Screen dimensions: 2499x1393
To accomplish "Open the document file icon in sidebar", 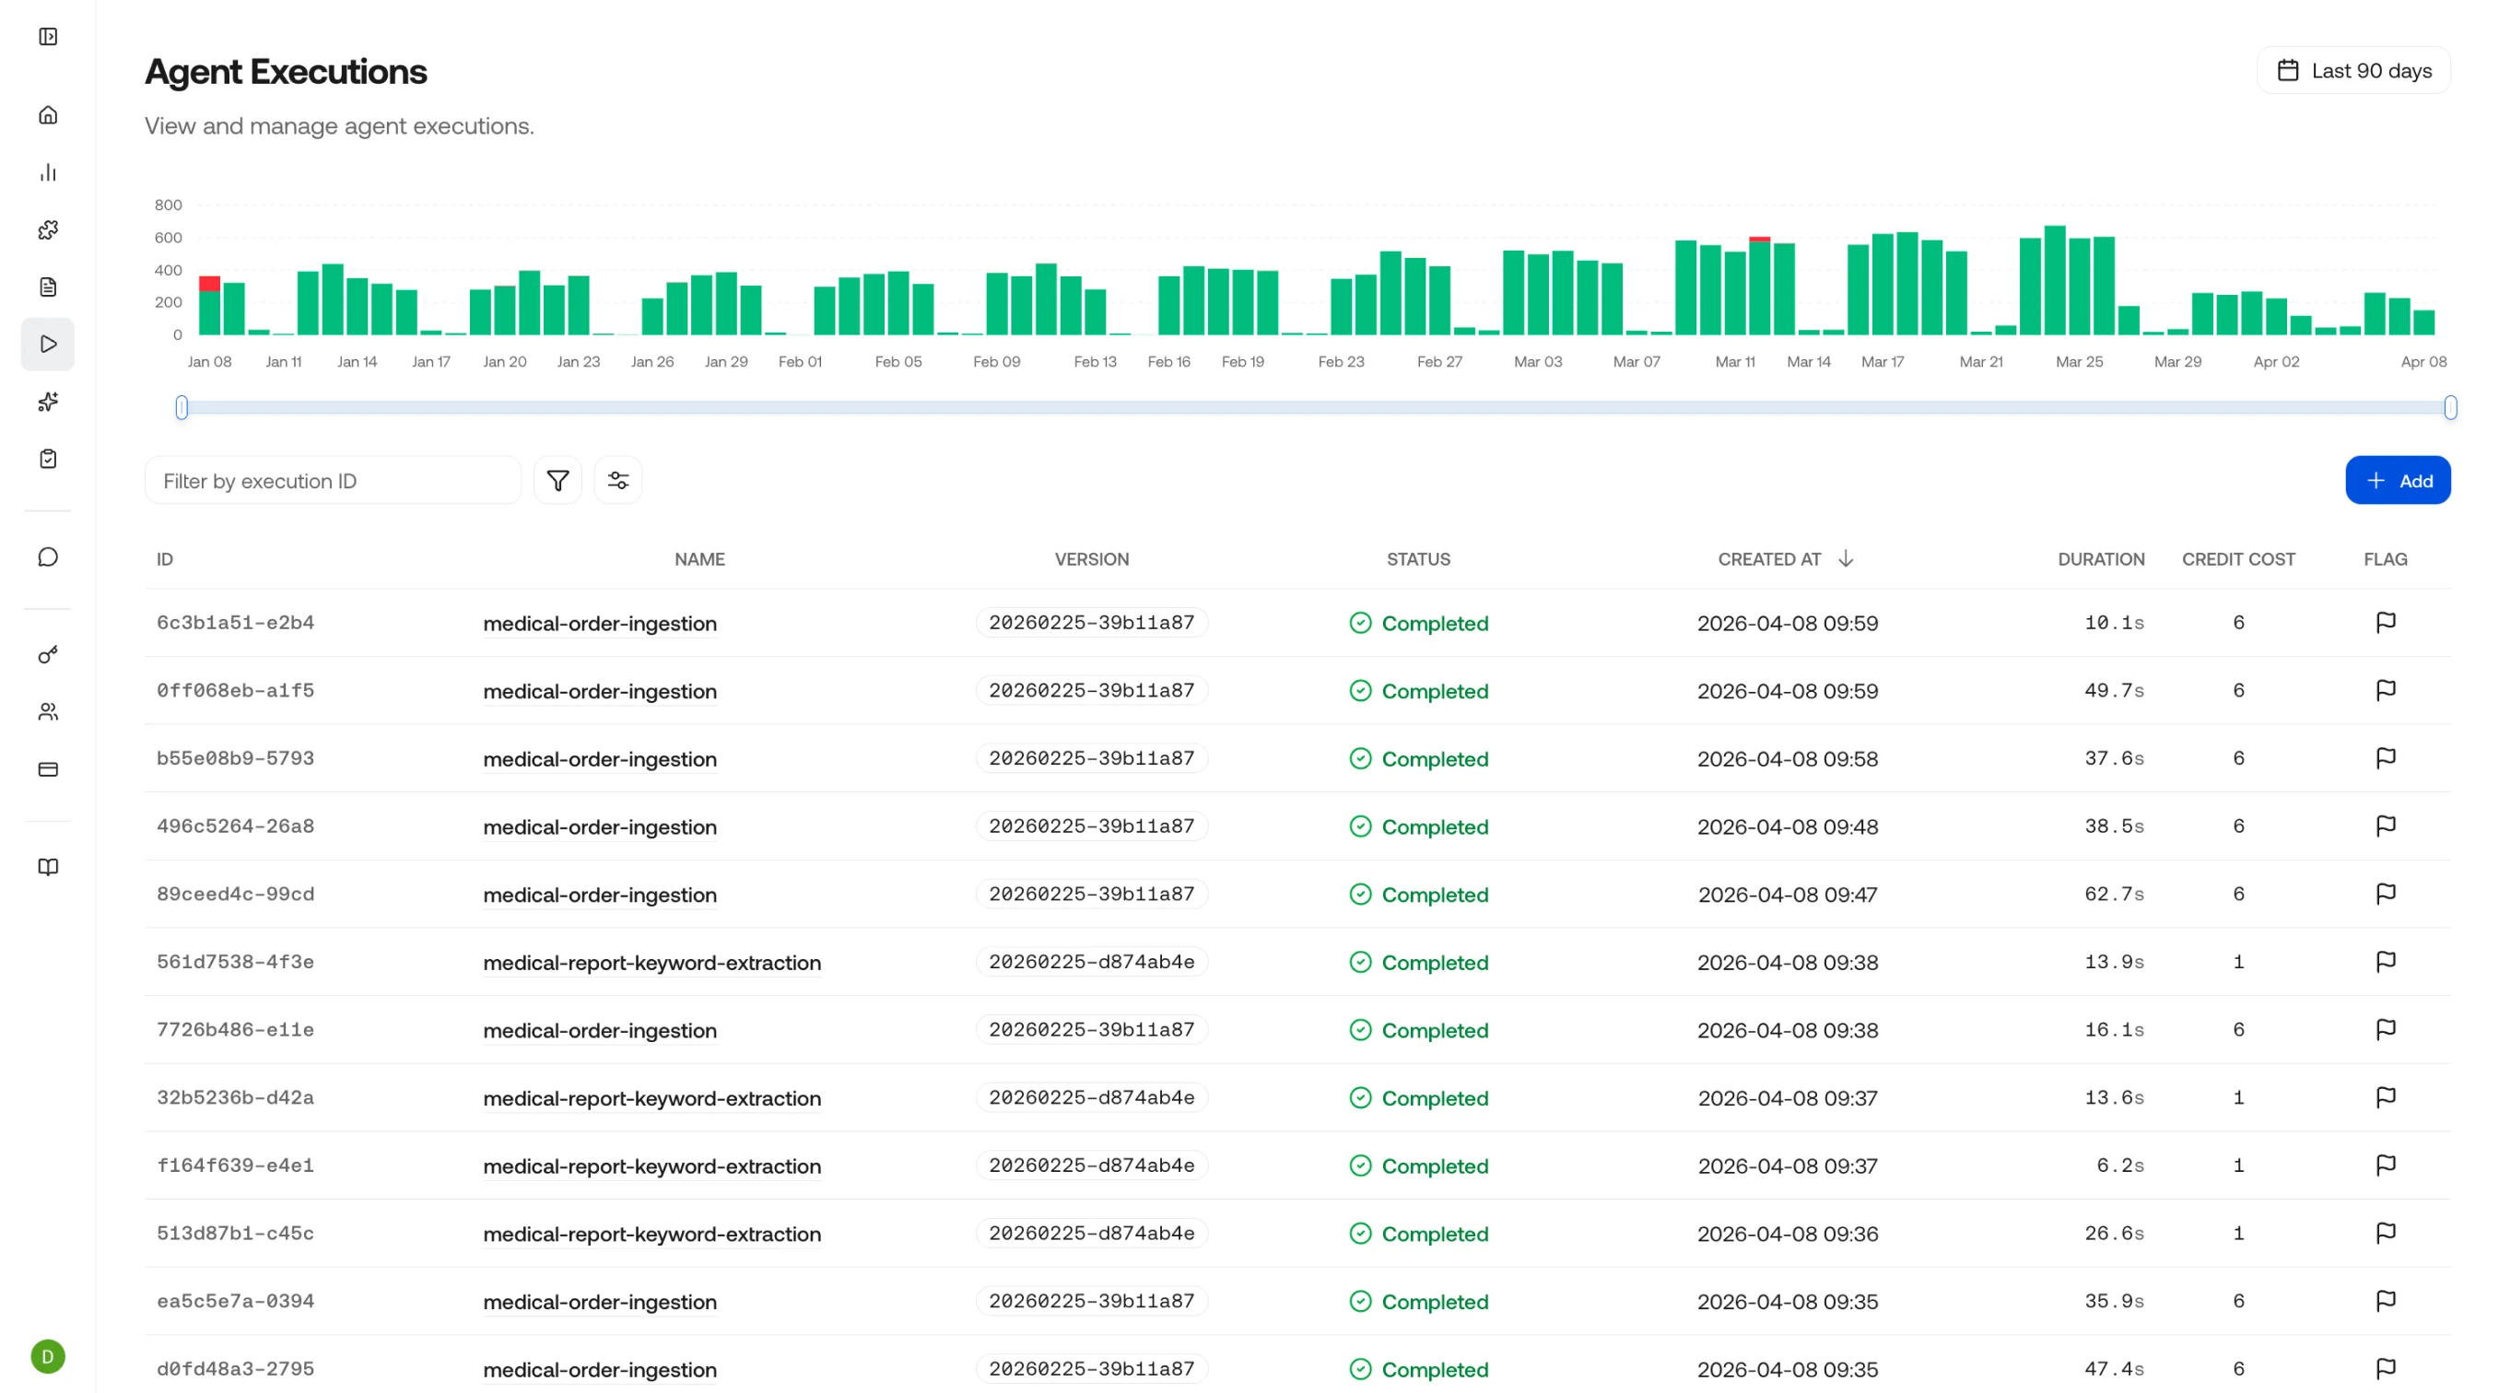I will [48, 287].
